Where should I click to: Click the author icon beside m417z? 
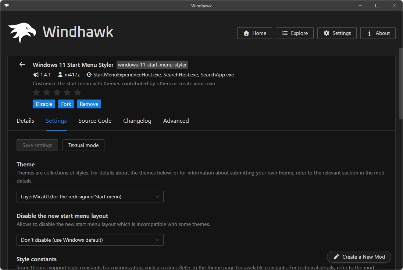[60, 75]
